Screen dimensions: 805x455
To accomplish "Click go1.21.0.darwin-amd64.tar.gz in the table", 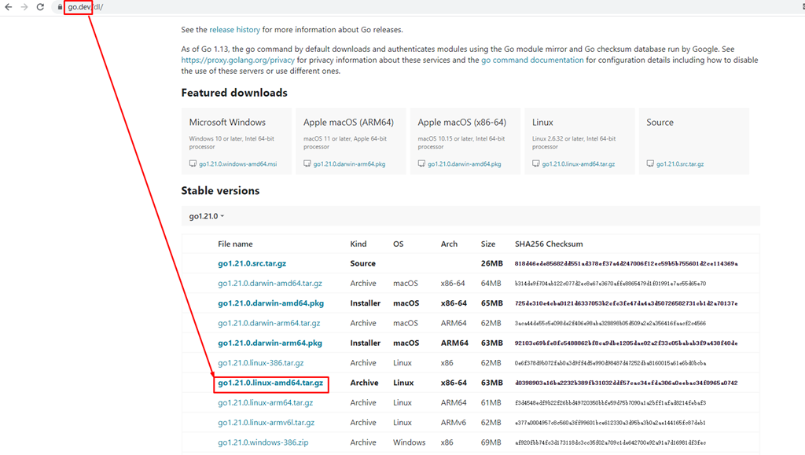I will click(270, 283).
